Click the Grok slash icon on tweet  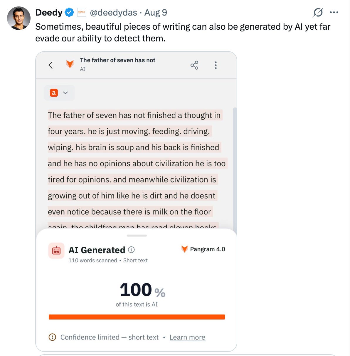click(x=318, y=12)
